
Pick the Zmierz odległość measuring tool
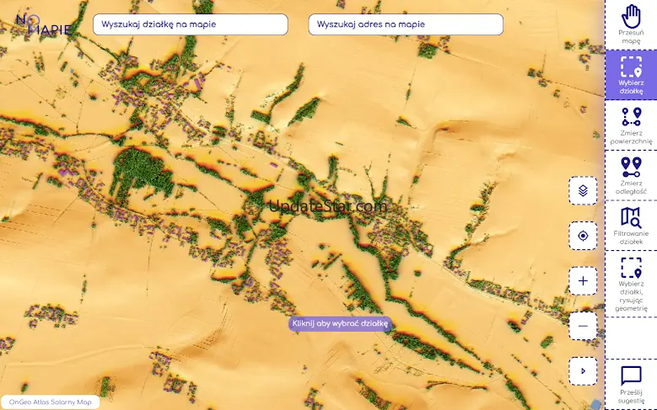(x=631, y=175)
